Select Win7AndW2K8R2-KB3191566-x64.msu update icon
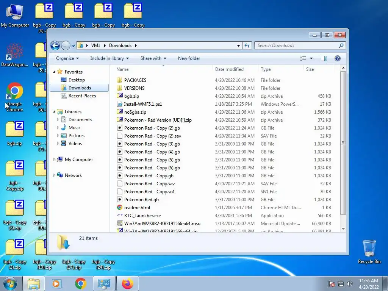Screen dimensions: 388x291 pos(119,224)
